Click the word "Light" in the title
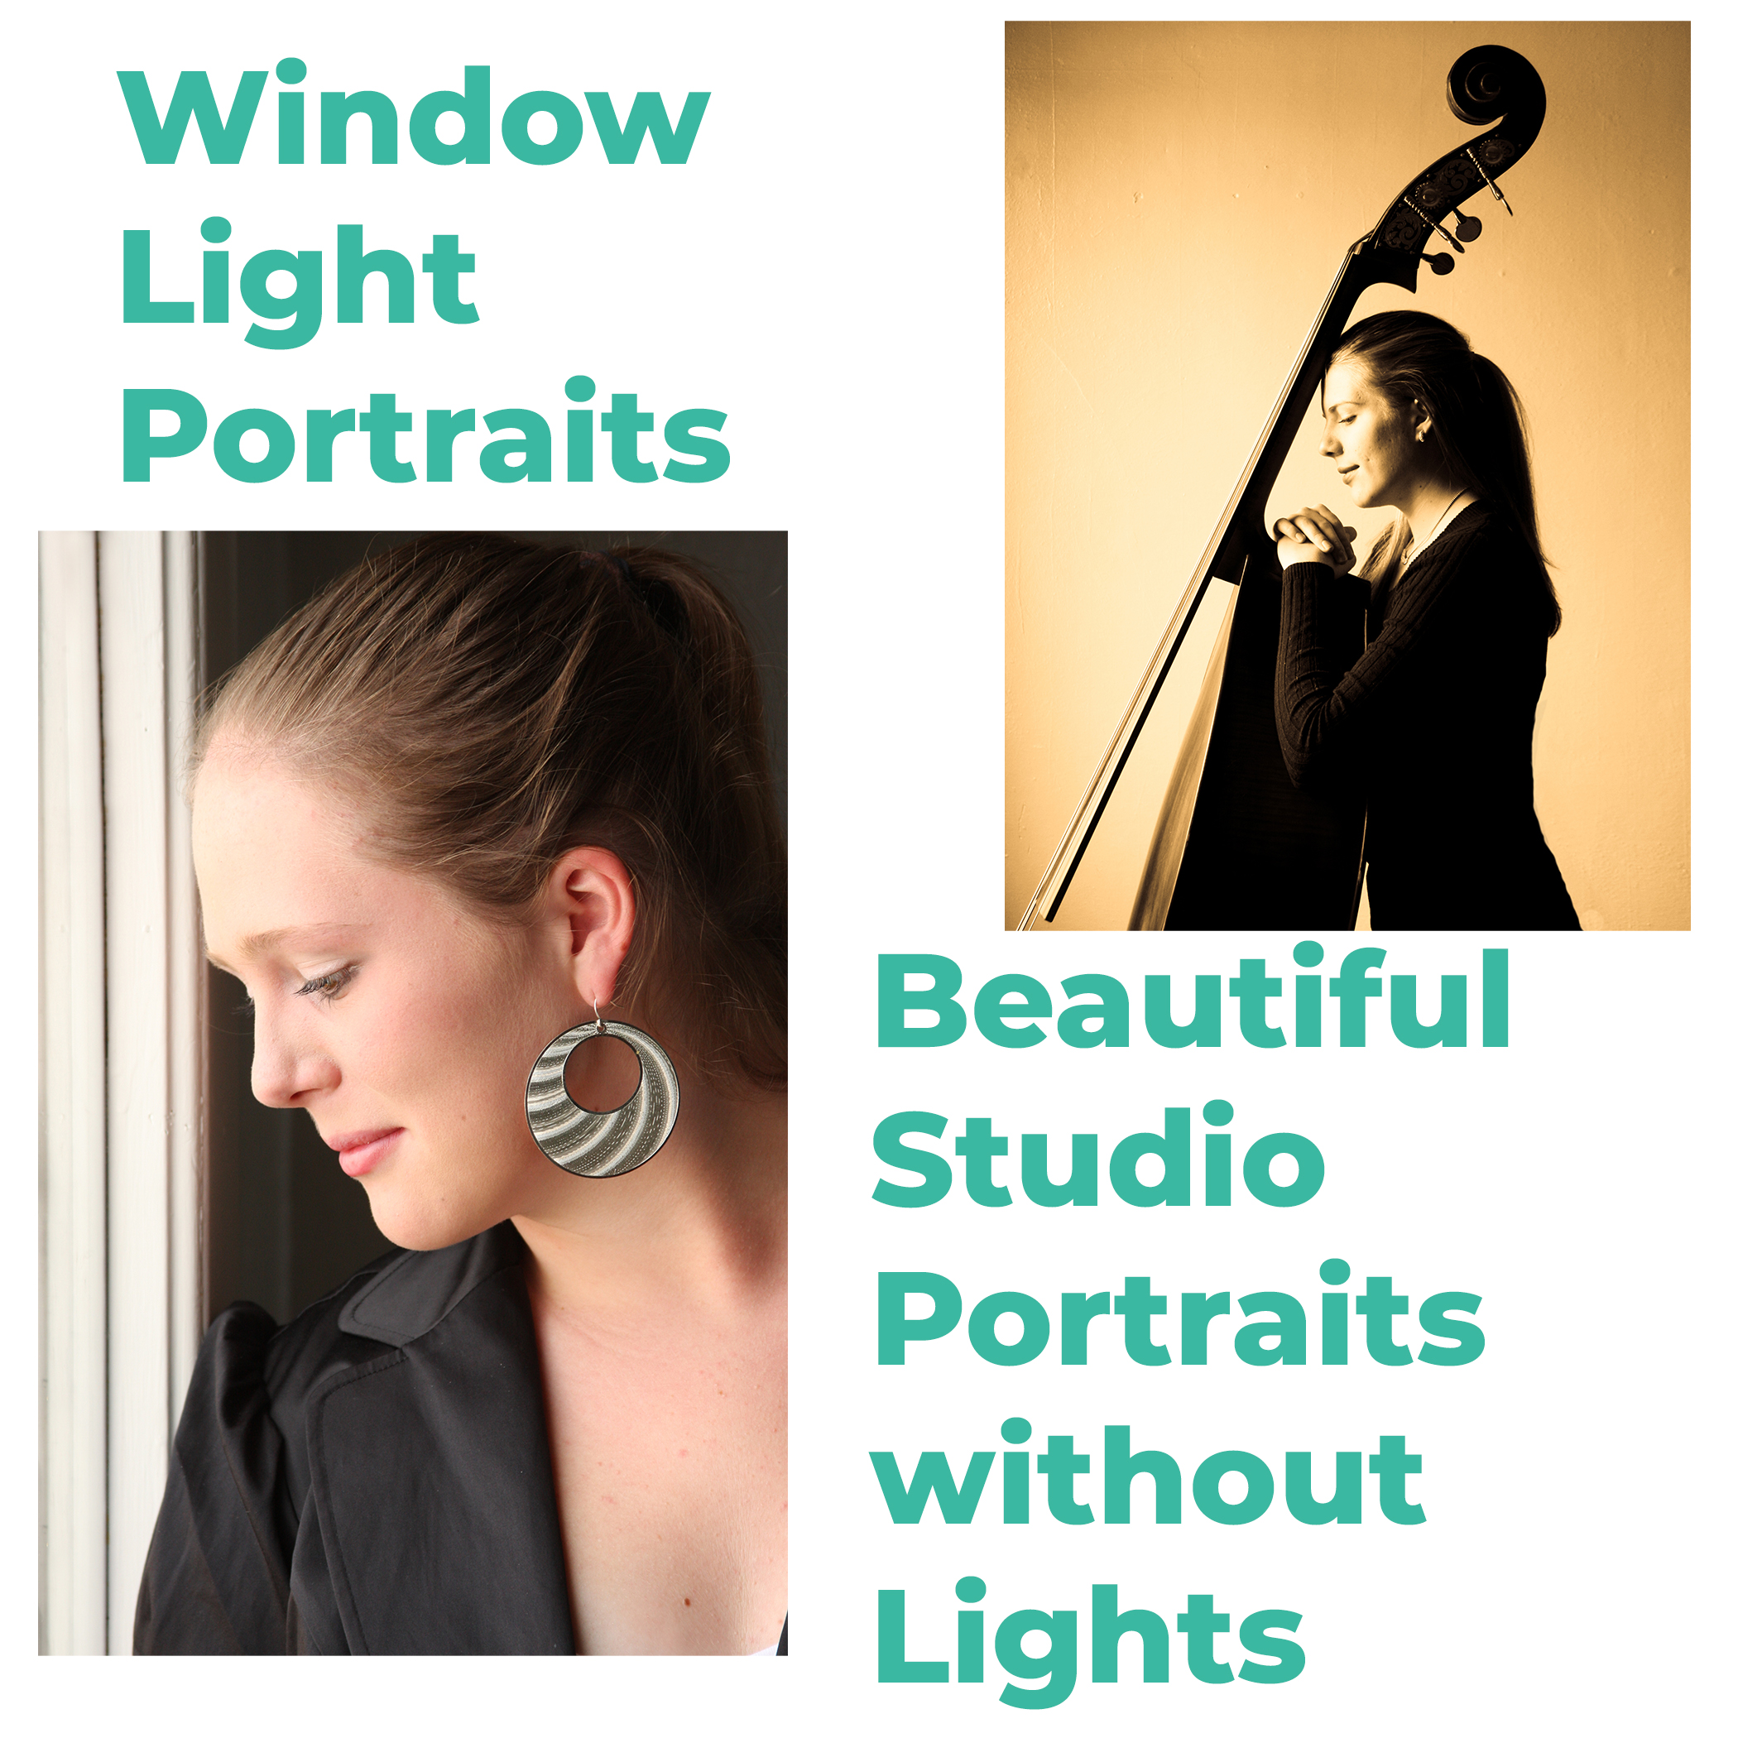 pyautogui.click(x=300, y=282)
